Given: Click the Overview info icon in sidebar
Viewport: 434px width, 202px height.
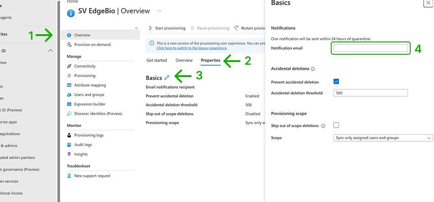Looking at the screenshot, I should click(x=69, y=35).
